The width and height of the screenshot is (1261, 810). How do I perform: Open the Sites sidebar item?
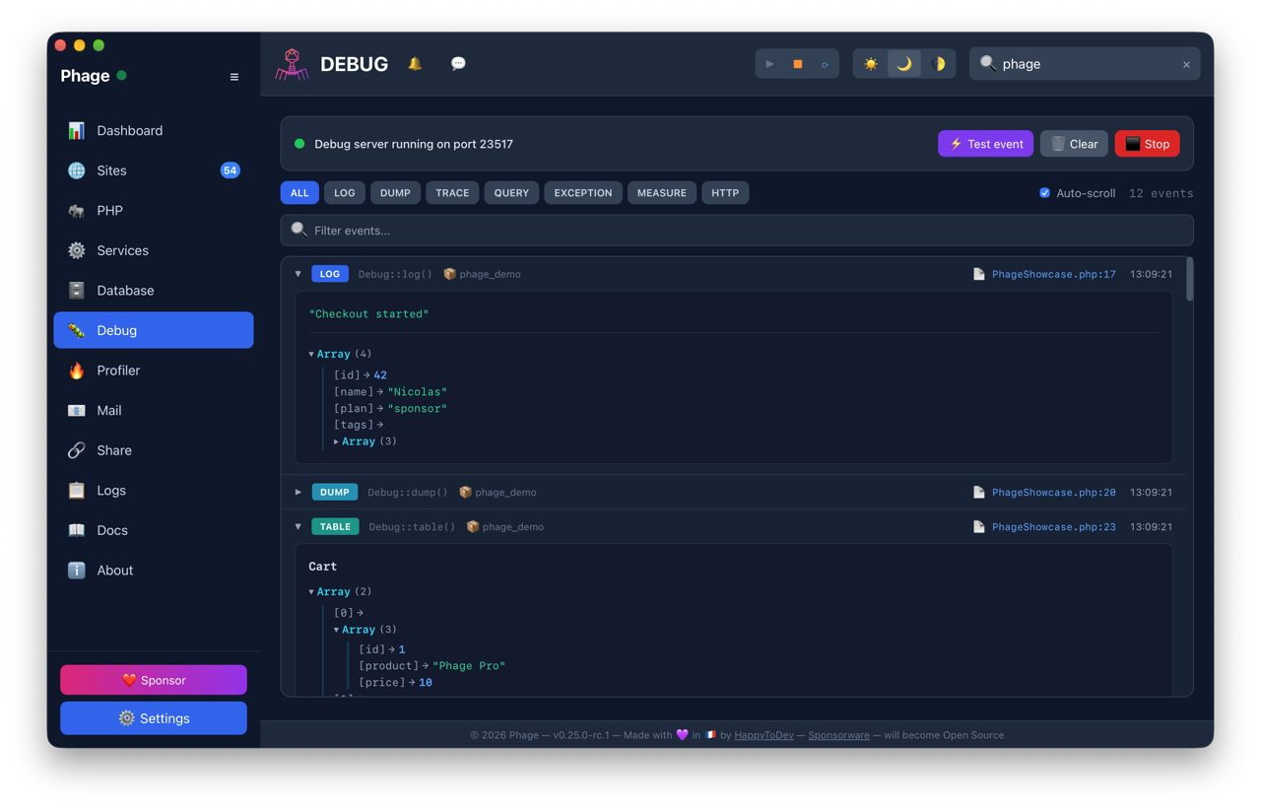[154, 170]
